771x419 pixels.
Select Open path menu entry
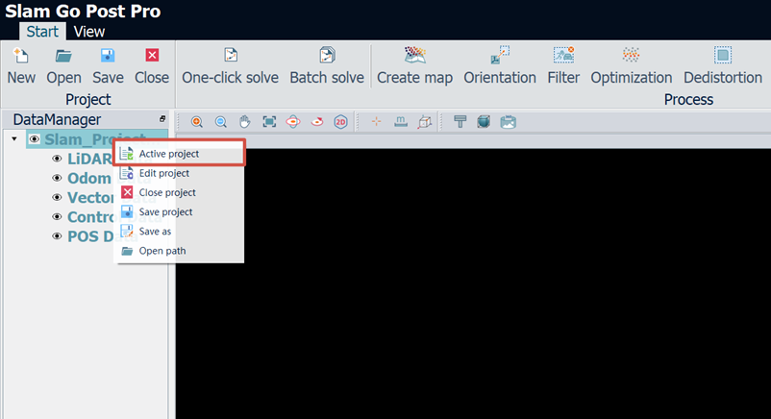click(x=179, y=251)
